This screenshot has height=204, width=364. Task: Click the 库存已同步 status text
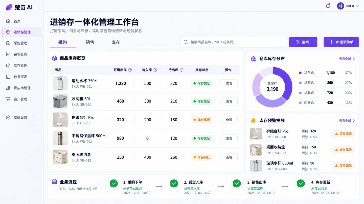pos(319,188)
